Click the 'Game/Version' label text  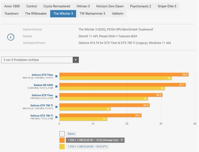coord(33,30)
